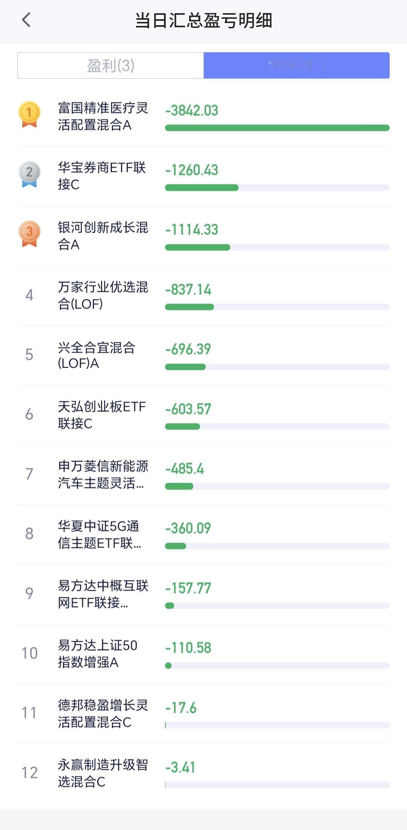Click the -1260.43 loss progress bar

[277, 187]
